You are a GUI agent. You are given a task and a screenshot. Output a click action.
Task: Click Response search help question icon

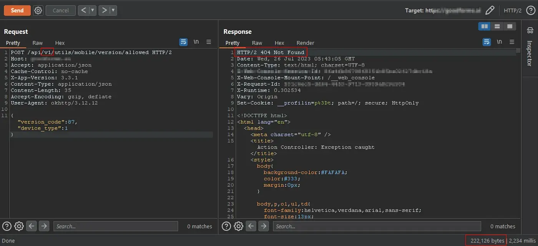[x=226, y=226]
